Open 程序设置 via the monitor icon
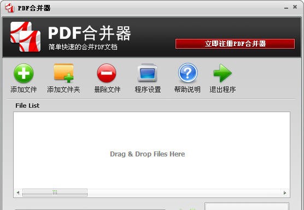Image resolution: width=304 pixels, height=210 pixels. click(x=147, y=73)
